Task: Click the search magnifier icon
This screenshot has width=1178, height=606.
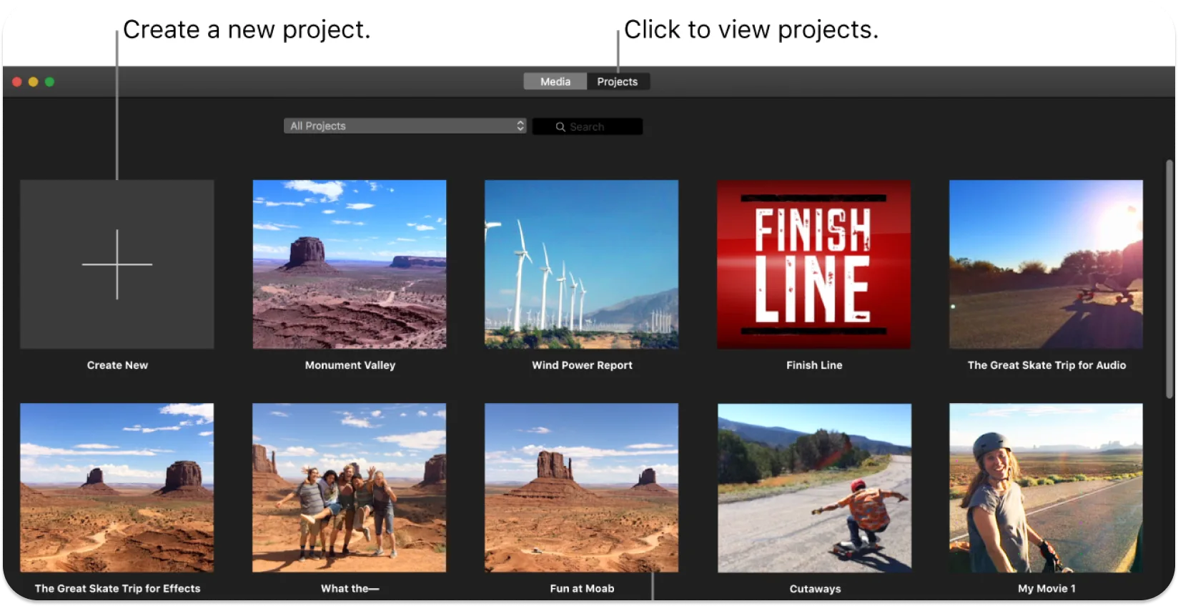Action: [560, 126]
